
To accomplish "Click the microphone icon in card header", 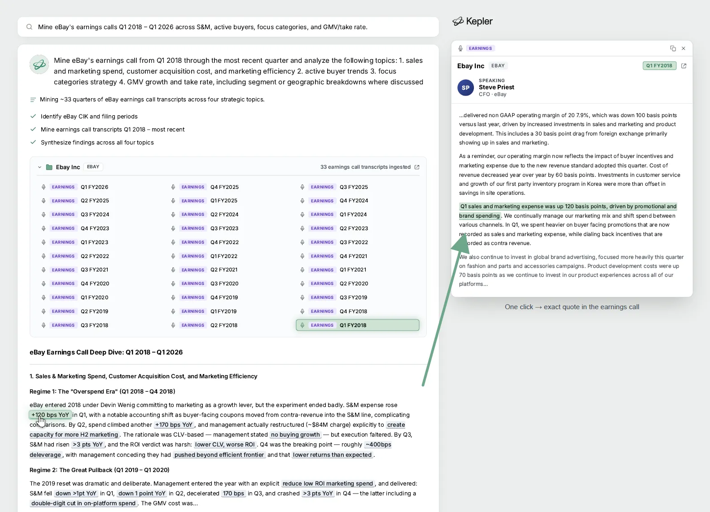I will 460,48.
